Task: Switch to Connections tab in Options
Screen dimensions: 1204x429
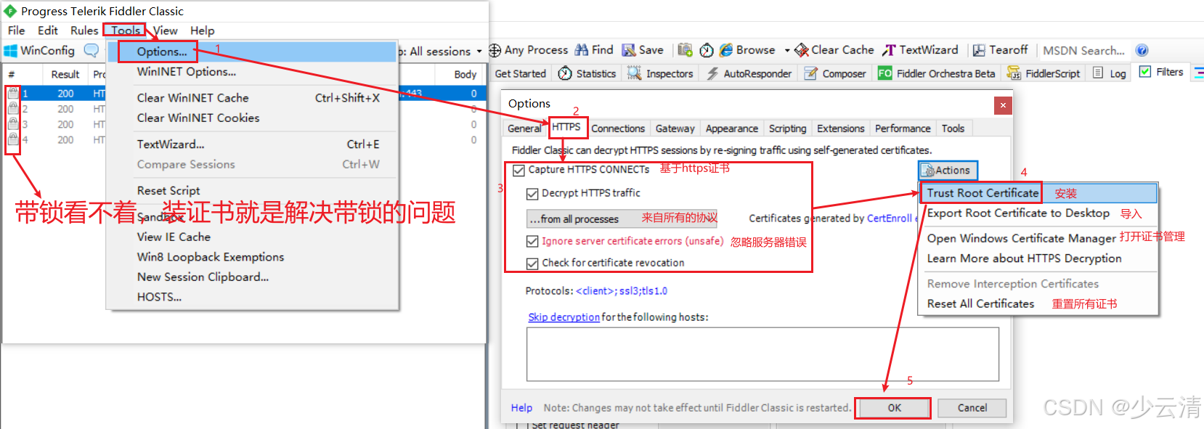Action: coord(618,128)
